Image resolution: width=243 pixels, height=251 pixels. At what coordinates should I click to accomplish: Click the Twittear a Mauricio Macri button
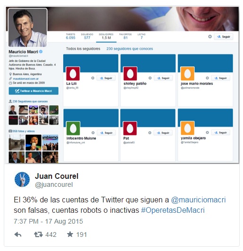tap(34, 91)
